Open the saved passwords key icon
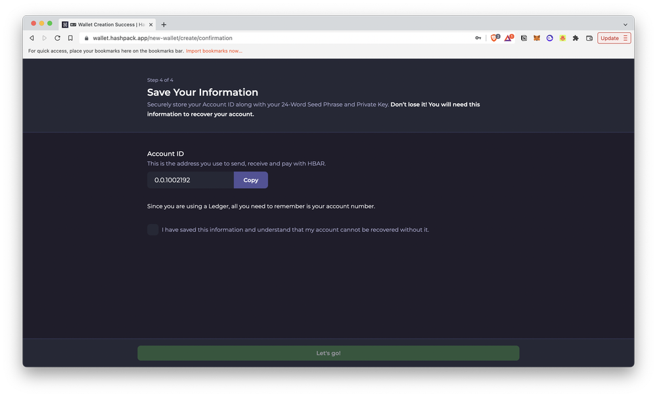 pos(478,37)
